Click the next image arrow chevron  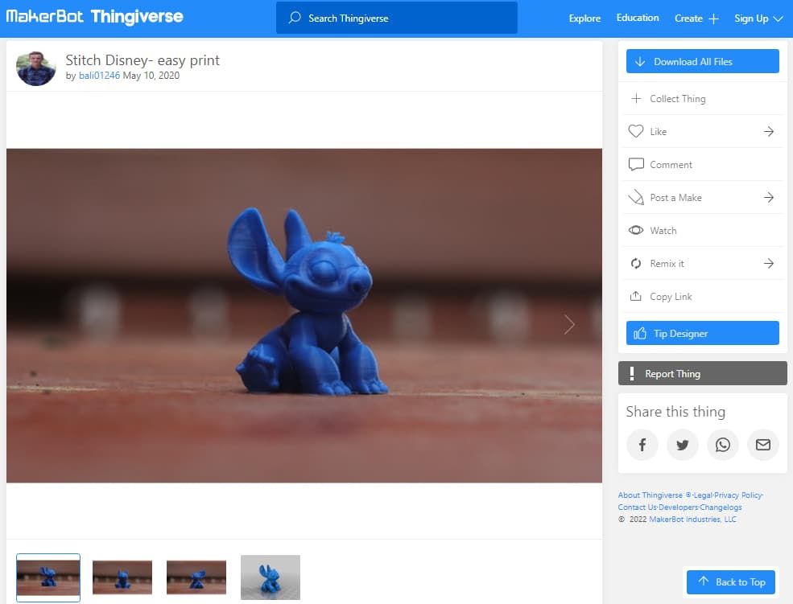click(569, 324)
